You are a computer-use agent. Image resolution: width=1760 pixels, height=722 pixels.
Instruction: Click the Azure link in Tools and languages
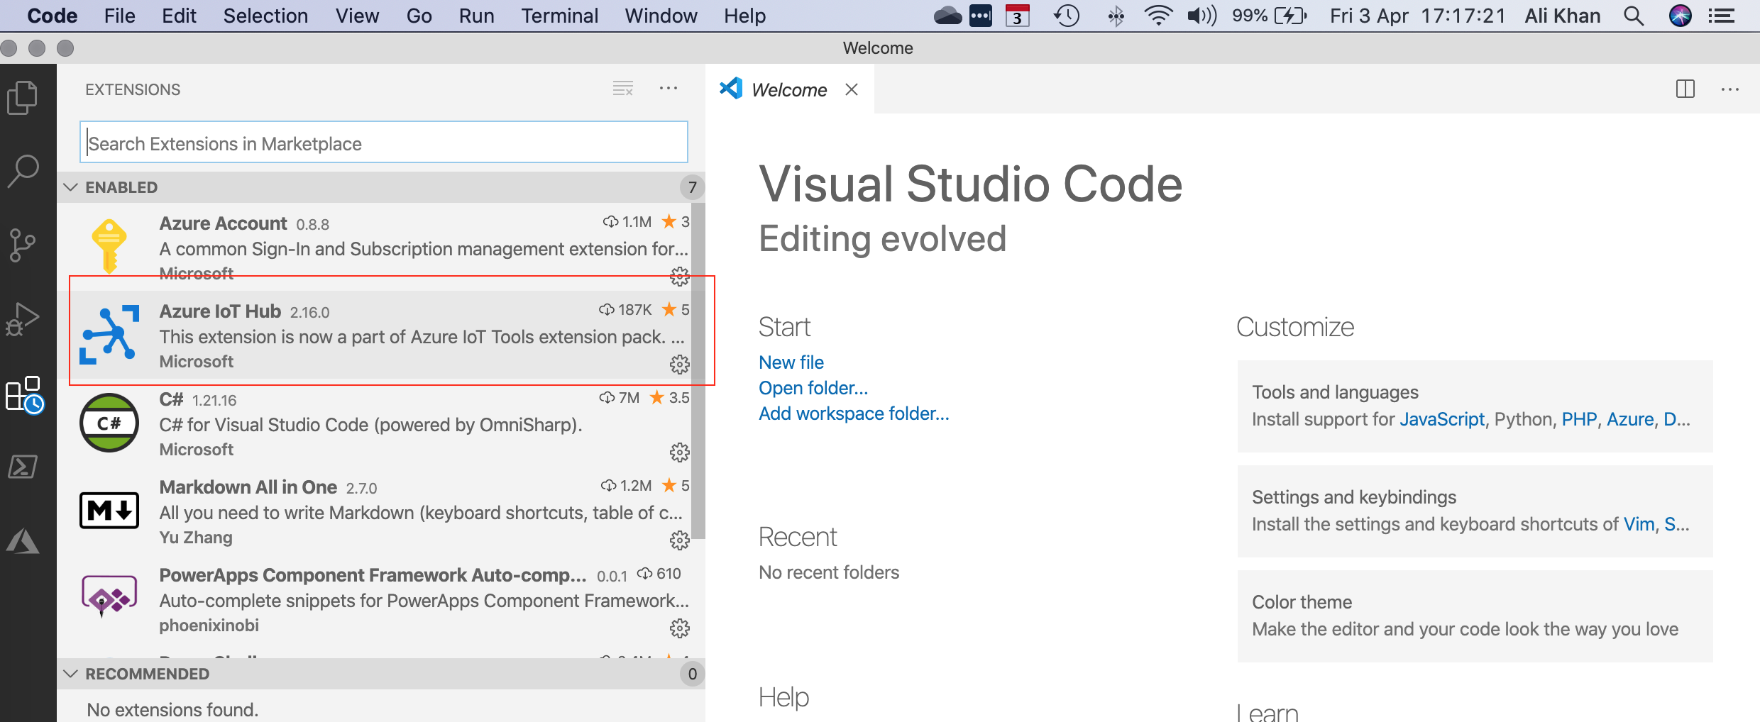pyautogui.click(x=1630, y=419)
